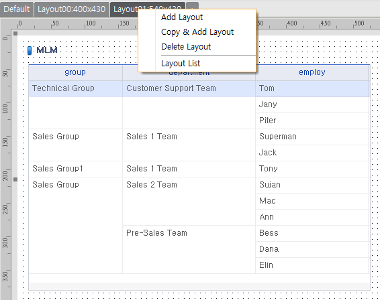380x300 pixels.
Task: Click the top-left form resize handle
Action: 15,33
